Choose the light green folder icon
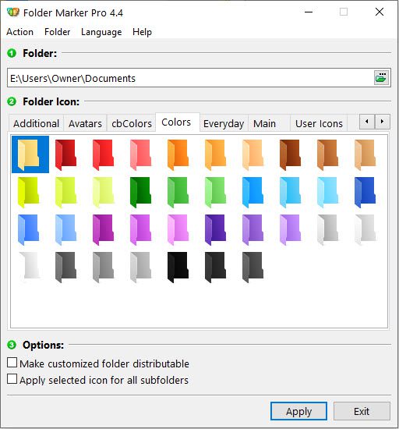This screenshot has width=399, height=429. [215, 192]
